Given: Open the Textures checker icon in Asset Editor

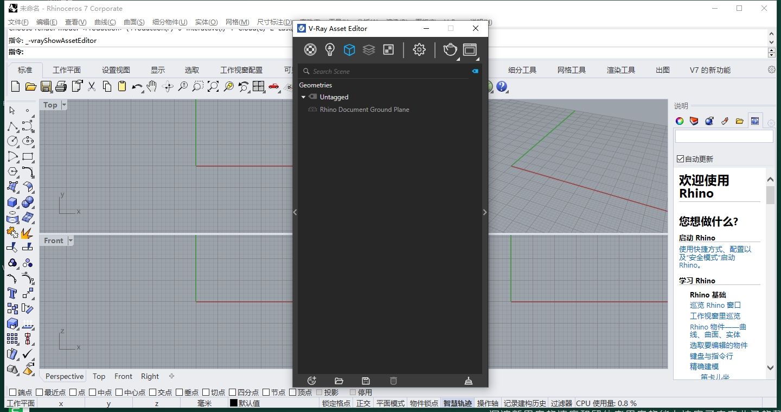Looking at the screenshot, I should pyautogui.click(x=388, y=50).
